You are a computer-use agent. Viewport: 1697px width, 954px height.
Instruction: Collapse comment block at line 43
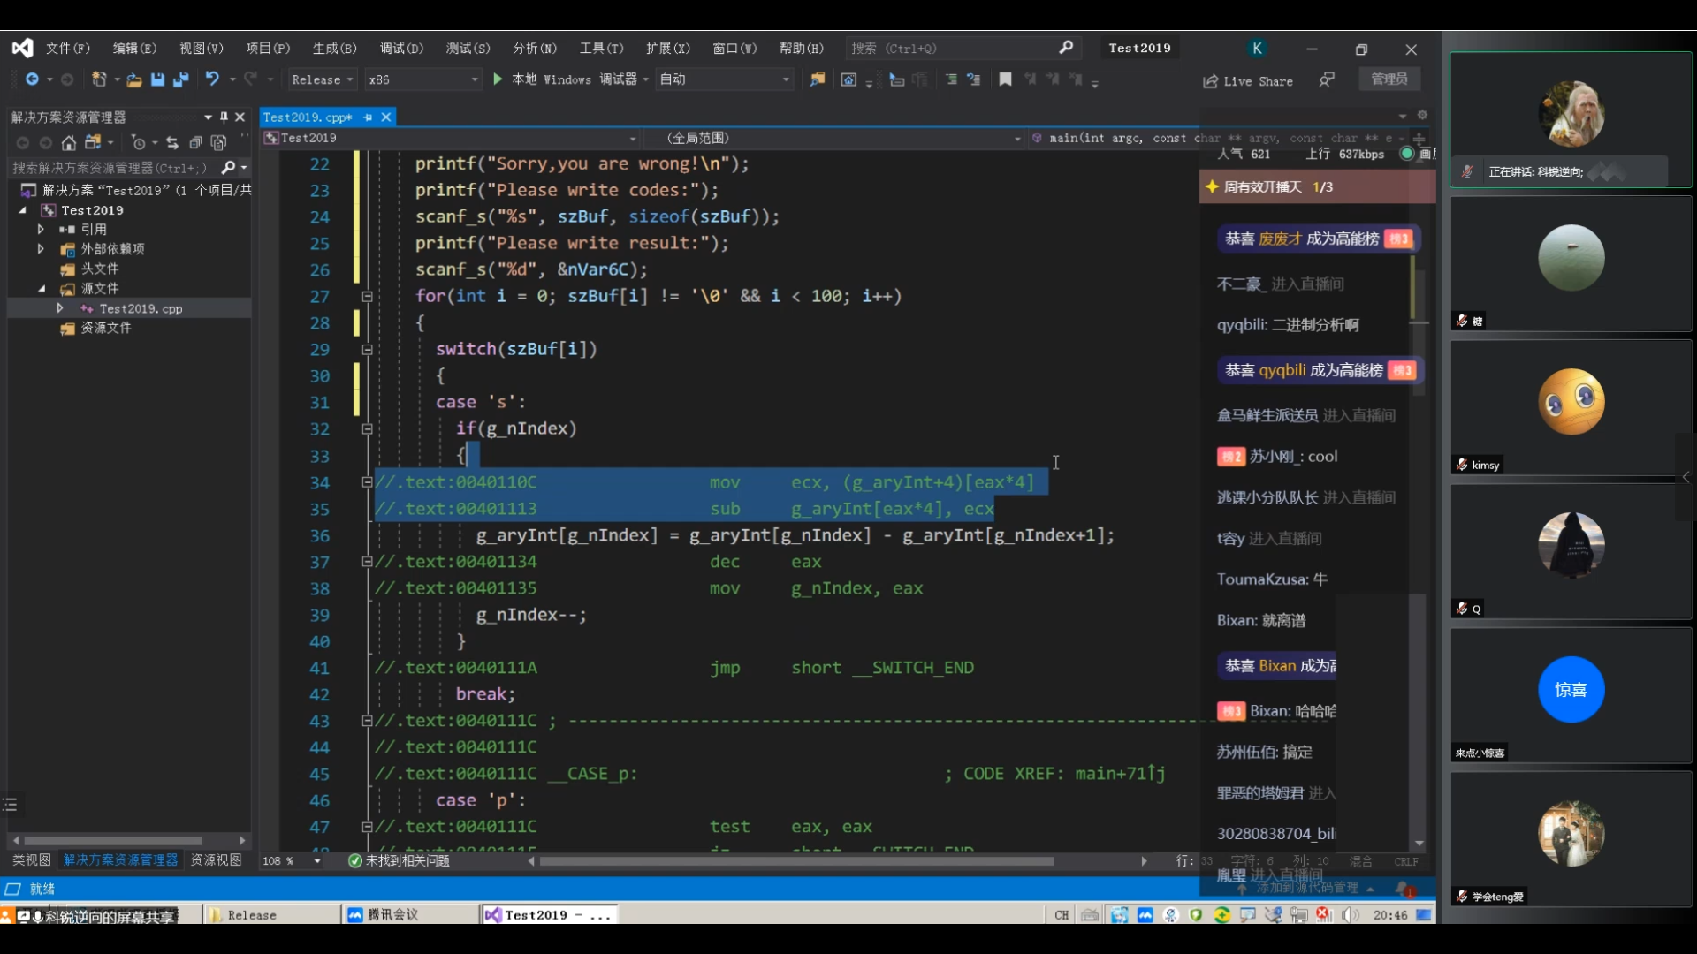click(367, 721)
